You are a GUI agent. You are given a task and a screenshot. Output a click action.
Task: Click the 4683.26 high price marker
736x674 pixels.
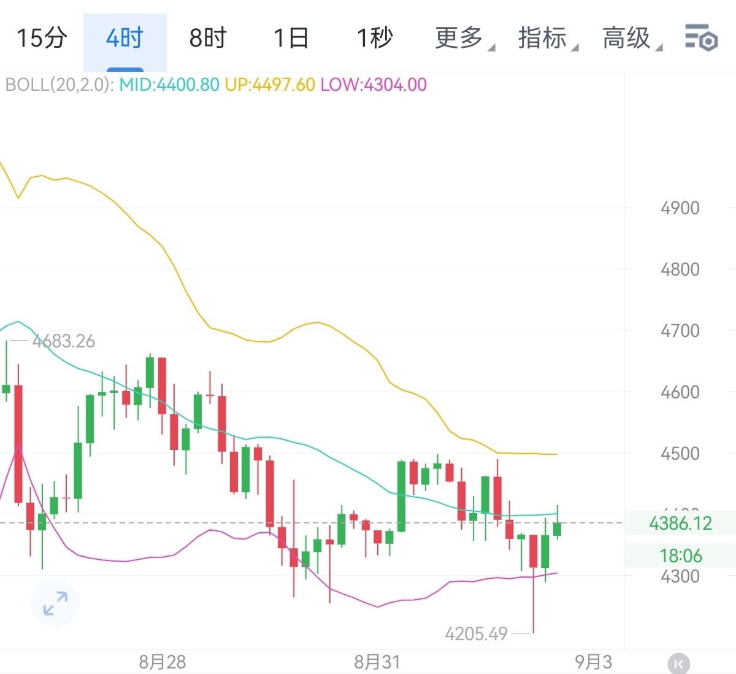(x=64, y=341)
